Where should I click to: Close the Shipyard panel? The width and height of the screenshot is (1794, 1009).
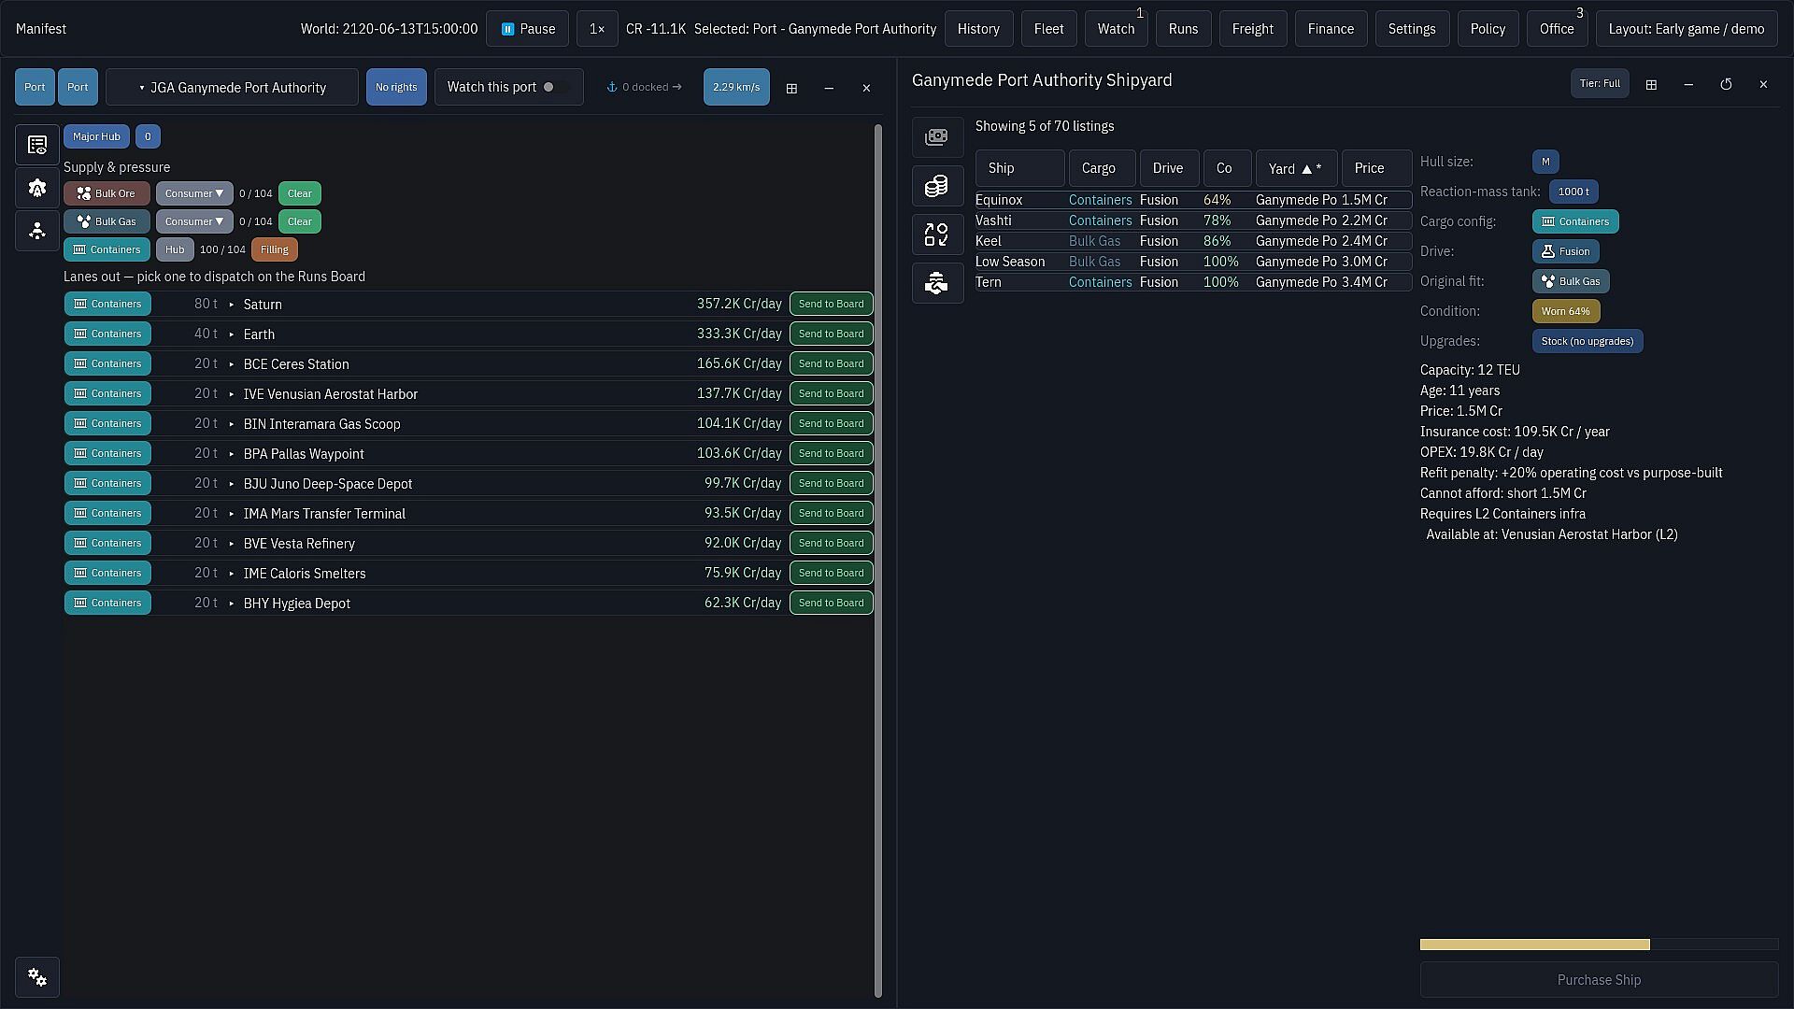(x=1763, y=84)
